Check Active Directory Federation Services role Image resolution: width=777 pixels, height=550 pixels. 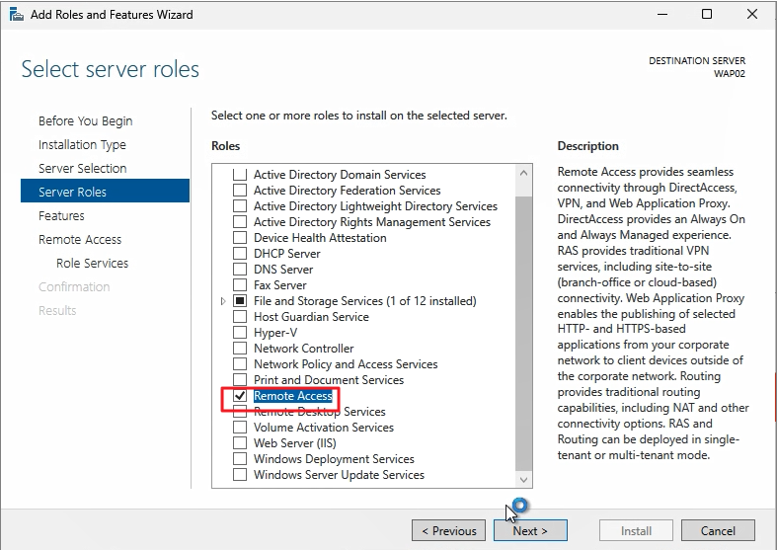coord(240,191)
